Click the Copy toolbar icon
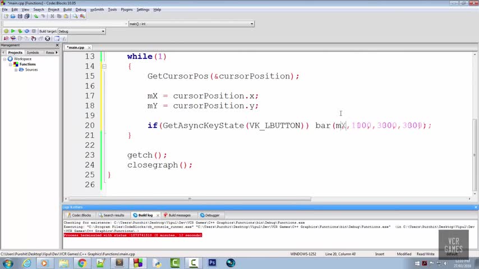 pos(59,16)
